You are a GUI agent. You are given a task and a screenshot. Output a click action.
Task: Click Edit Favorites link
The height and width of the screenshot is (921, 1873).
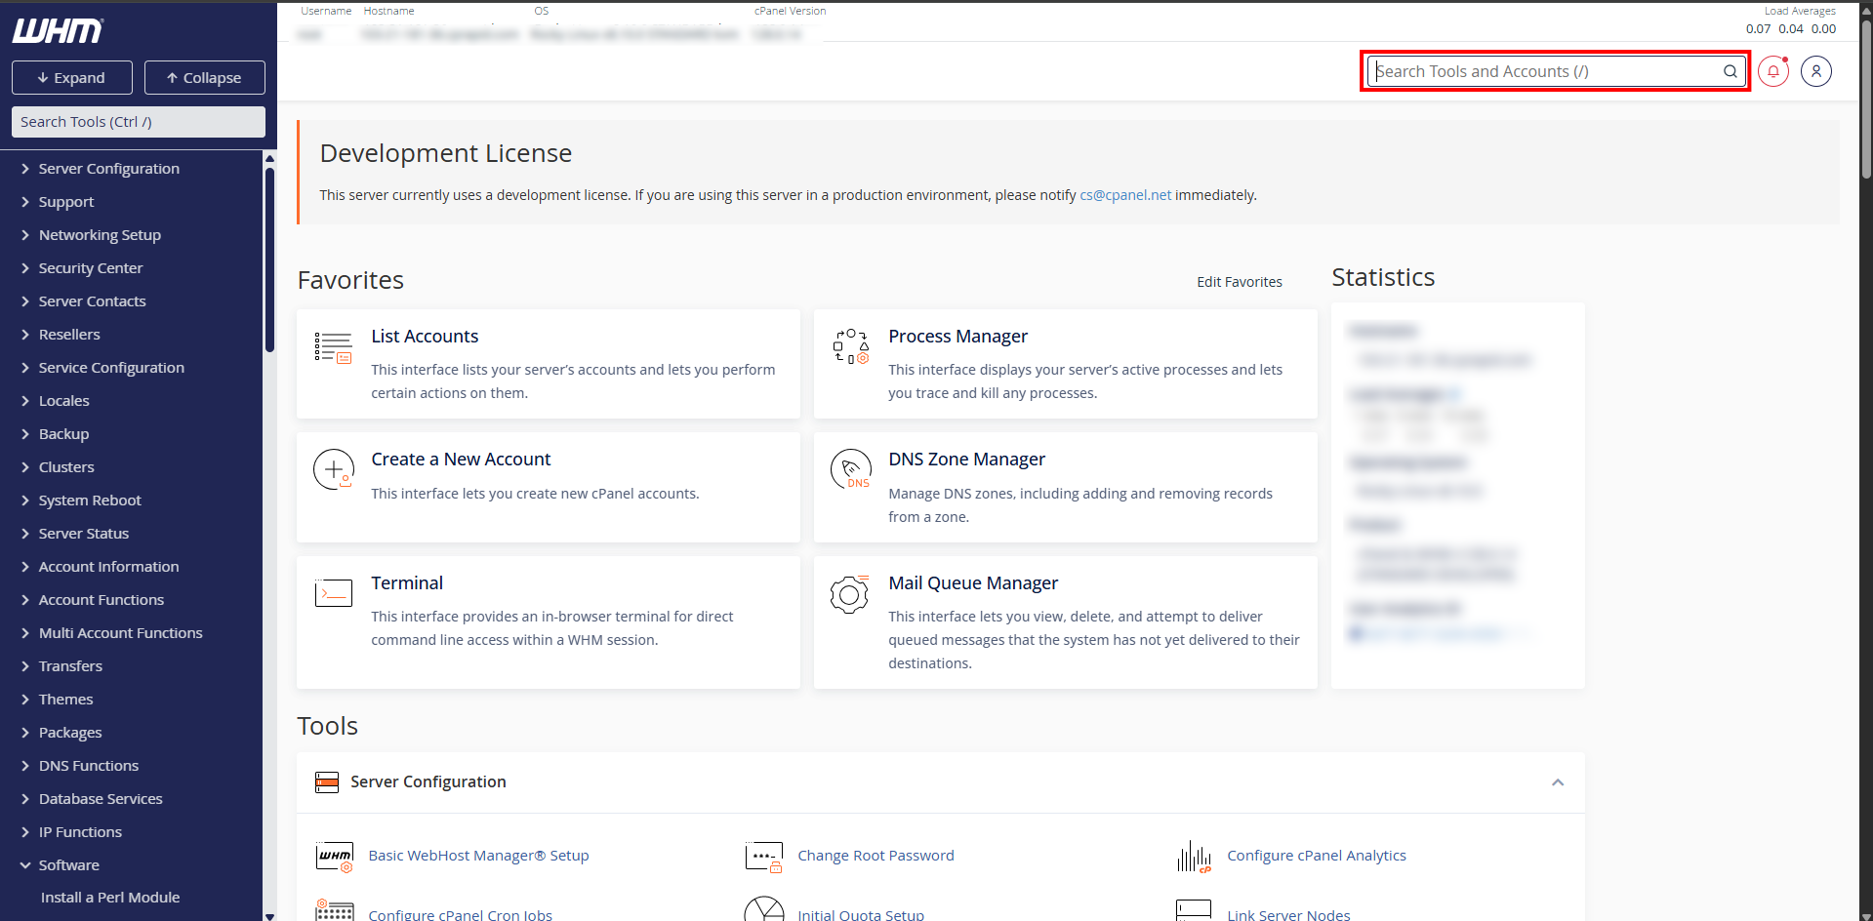click(1240, 282)
